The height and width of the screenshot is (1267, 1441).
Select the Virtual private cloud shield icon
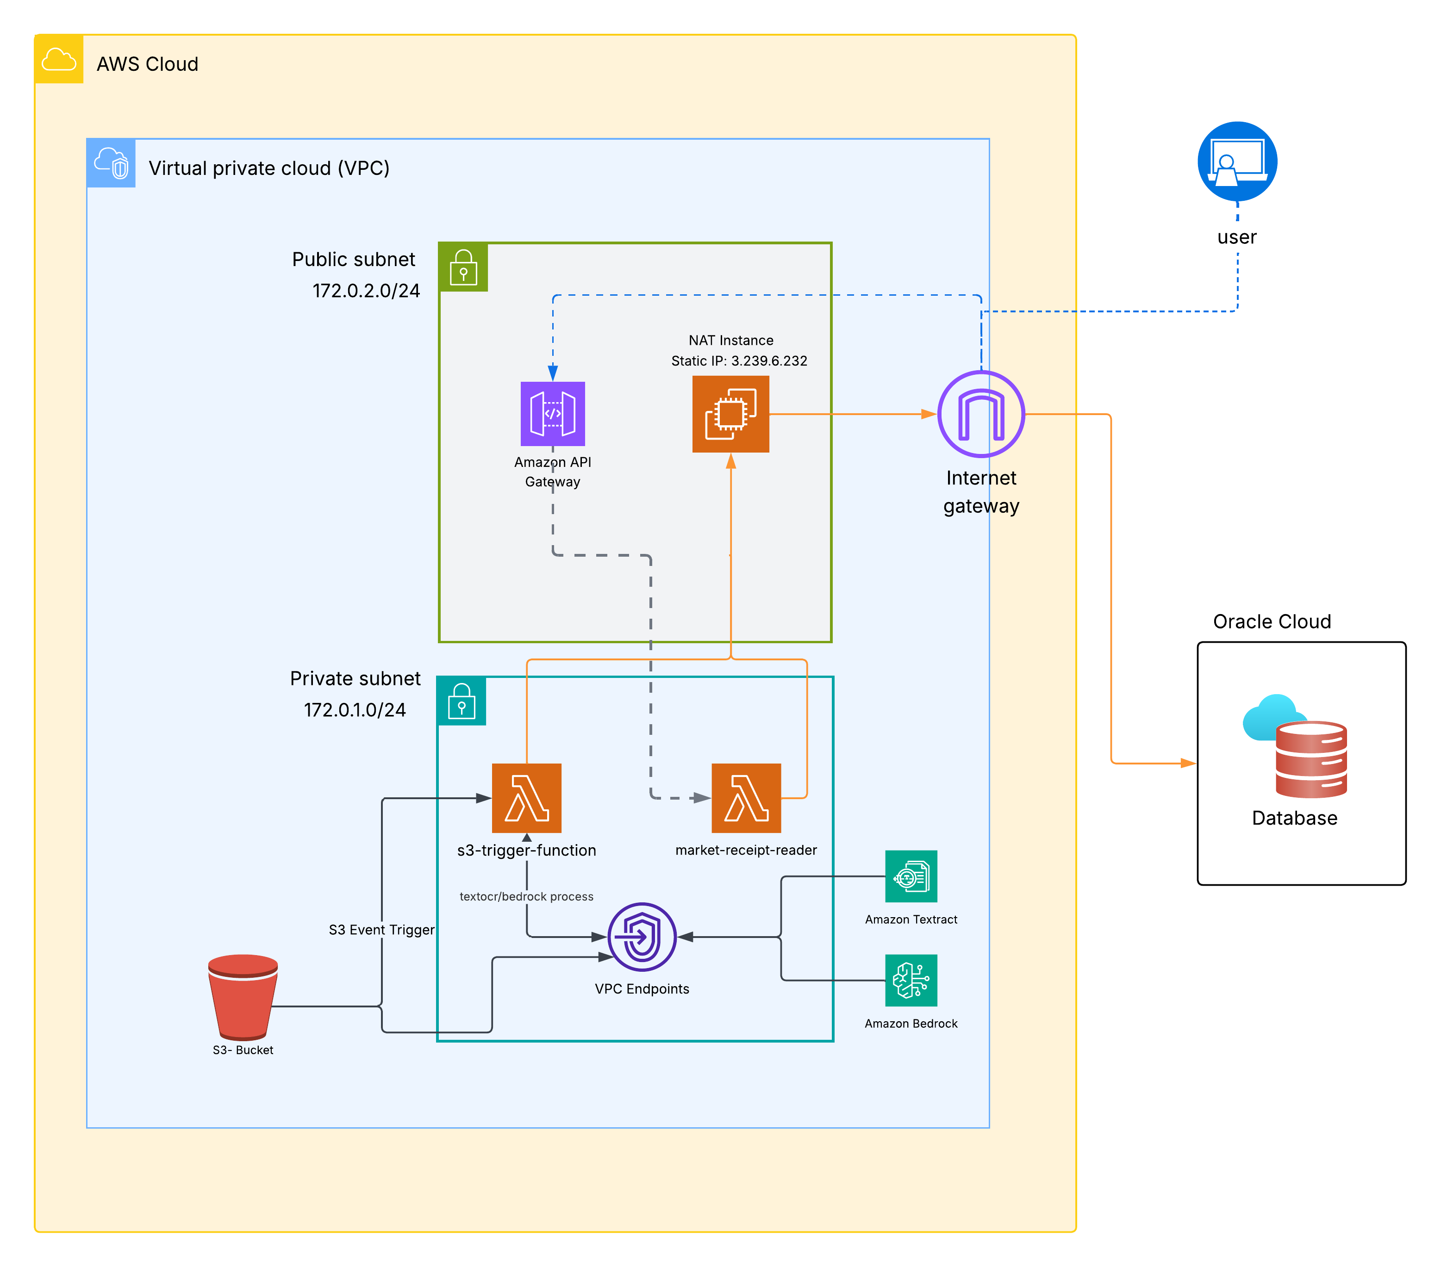click(112, 163)
